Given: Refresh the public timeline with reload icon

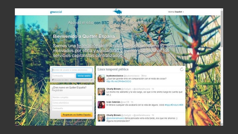Looking at the screenshot, I should tap(182, 69).
